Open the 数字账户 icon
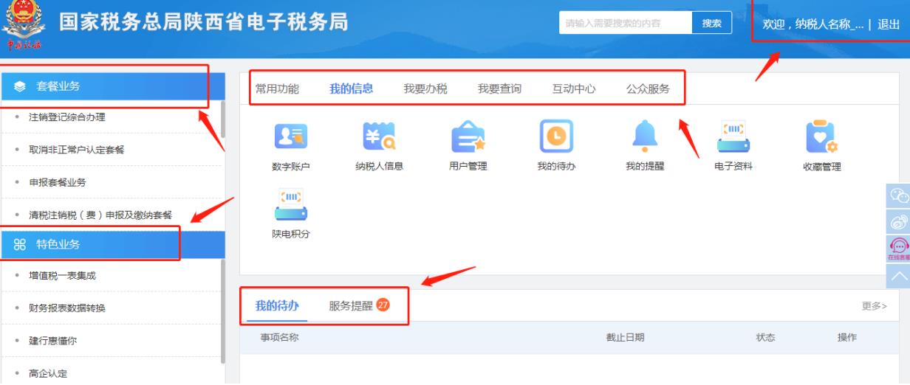 pyautogui.click(x=291, y=136)
